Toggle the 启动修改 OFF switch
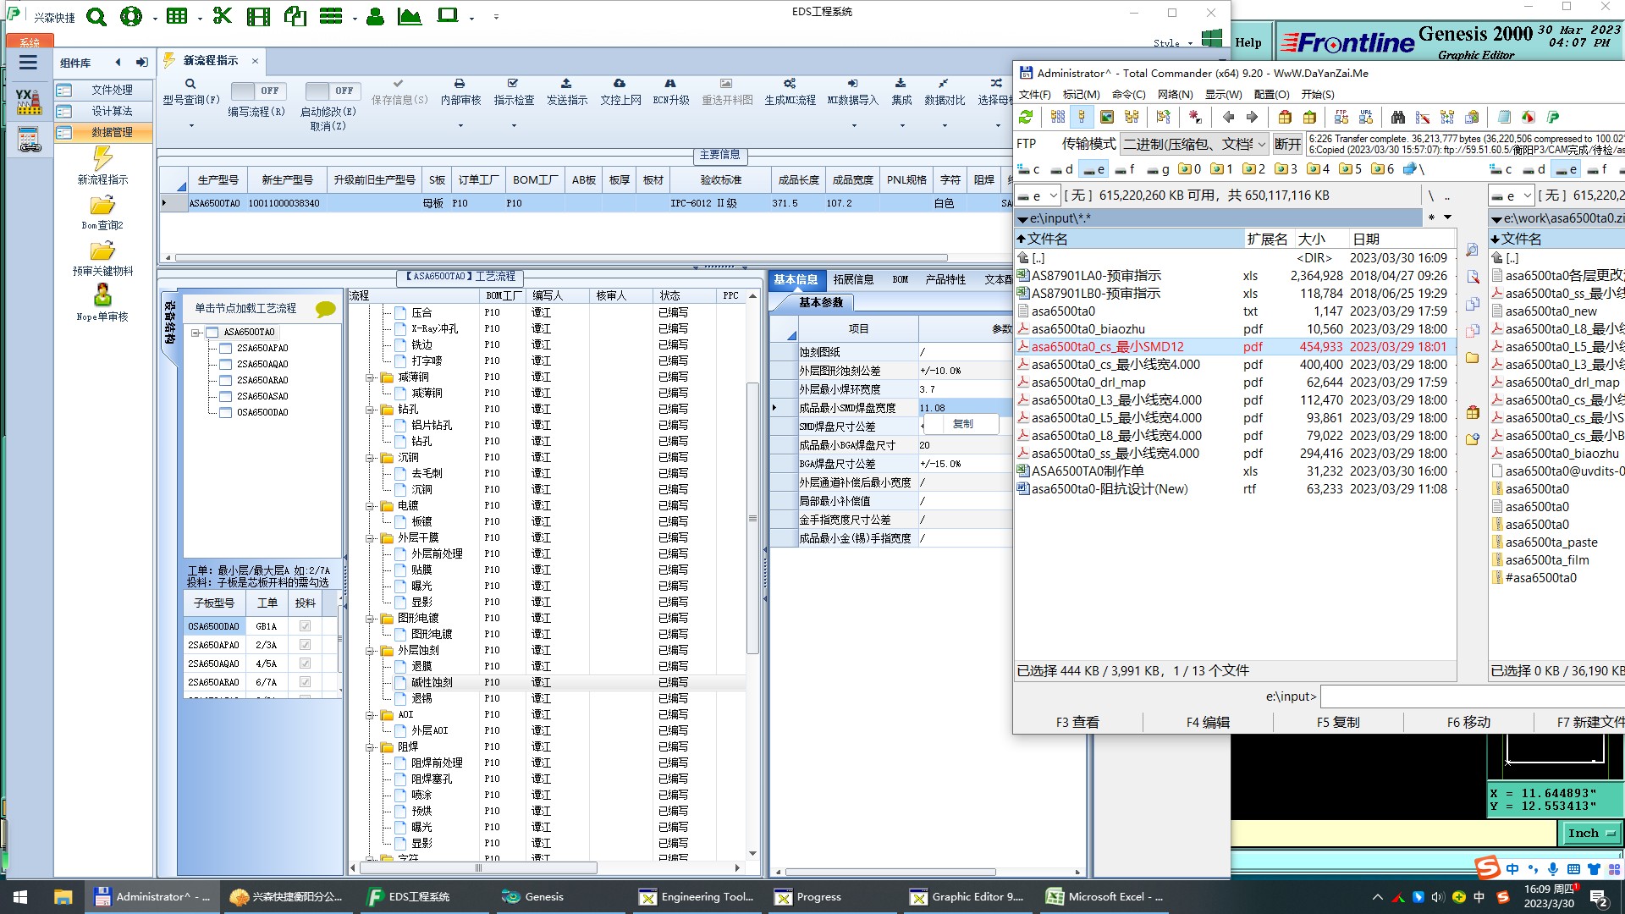Screen dimensions: 1625x914 pyautogui.click(x=333, y=91)
